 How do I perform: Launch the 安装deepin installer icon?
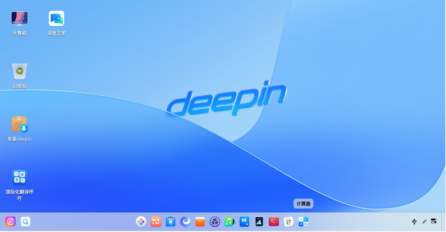pyautogui.click(x=19, y=124)
